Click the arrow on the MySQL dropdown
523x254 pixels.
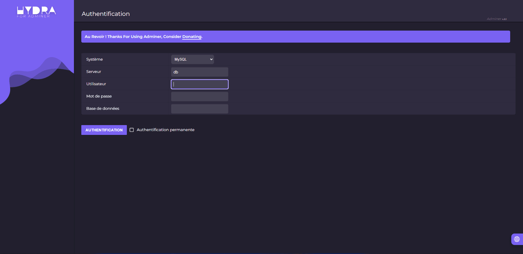[211, 59]
